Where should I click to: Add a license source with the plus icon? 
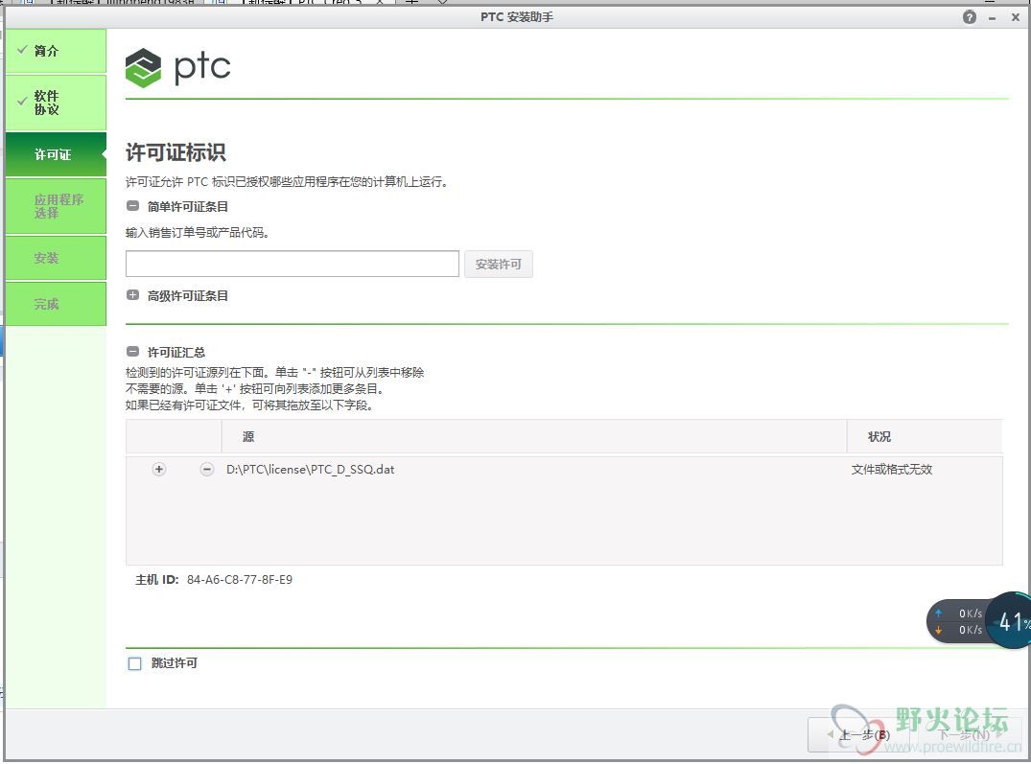click(158, 469)
